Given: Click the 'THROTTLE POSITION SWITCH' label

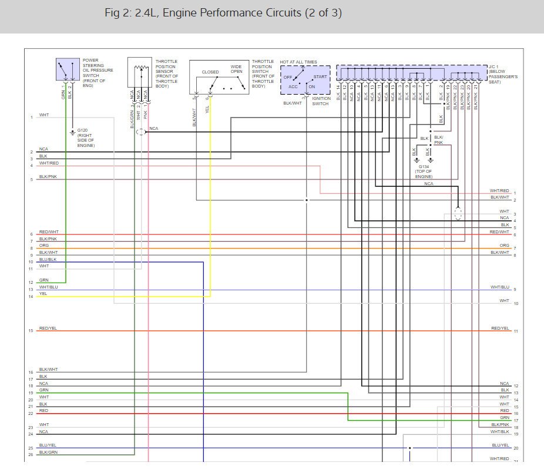Looking at the screenshot, I should pos(263,73).
